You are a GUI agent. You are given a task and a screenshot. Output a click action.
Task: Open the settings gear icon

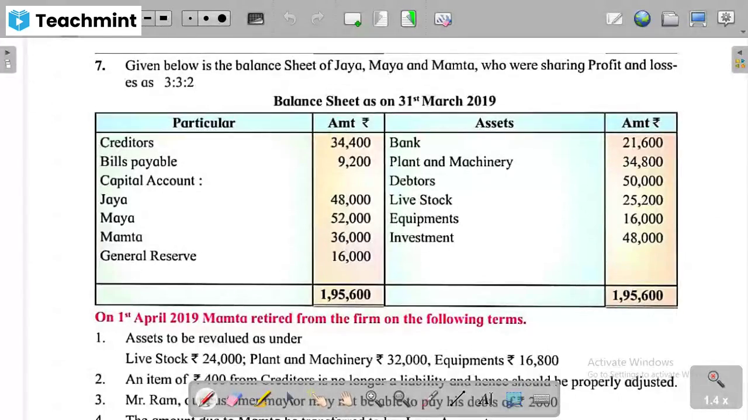point(726,19)
